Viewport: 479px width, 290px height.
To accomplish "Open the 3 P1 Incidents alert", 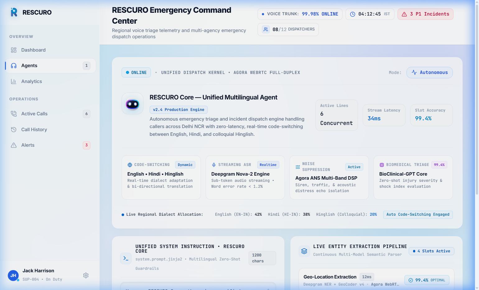I will 426,14.
